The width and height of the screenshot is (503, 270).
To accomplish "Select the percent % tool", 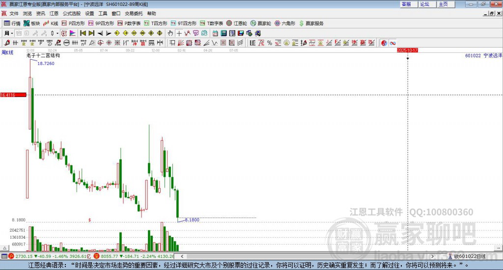I will pos(270,43).
